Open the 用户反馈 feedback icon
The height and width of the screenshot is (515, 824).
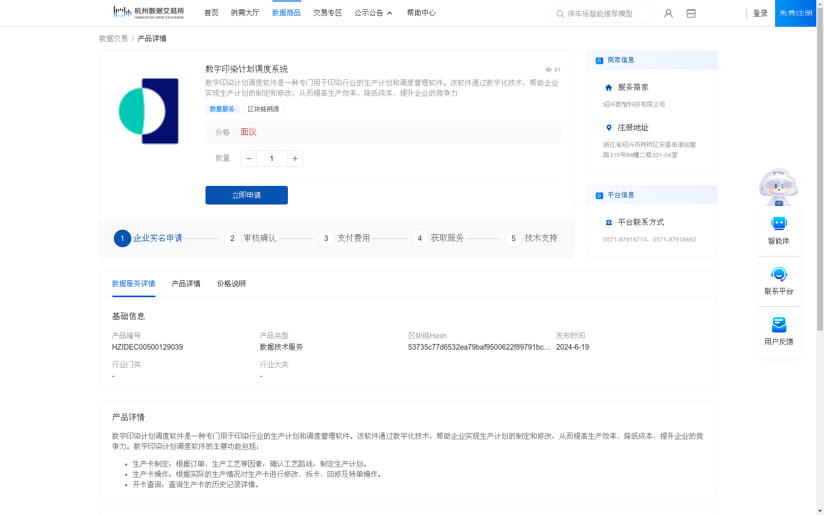pyautogui.click(x=779, y=324)
